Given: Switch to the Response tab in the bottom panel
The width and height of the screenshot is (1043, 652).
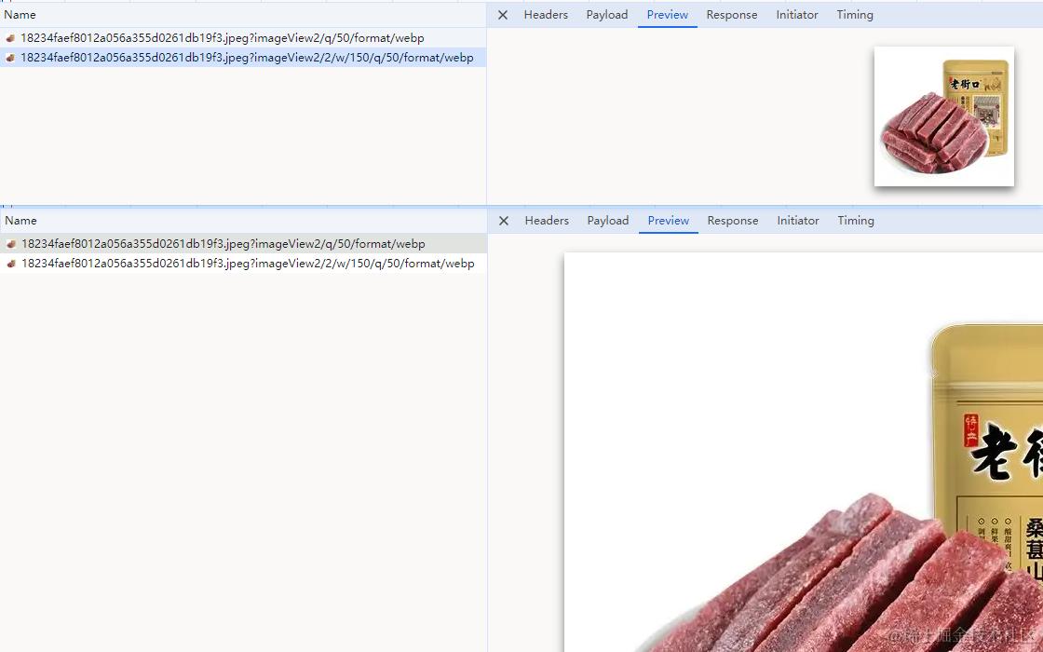Looking at the screenshot, I should [x=732, y=220].
